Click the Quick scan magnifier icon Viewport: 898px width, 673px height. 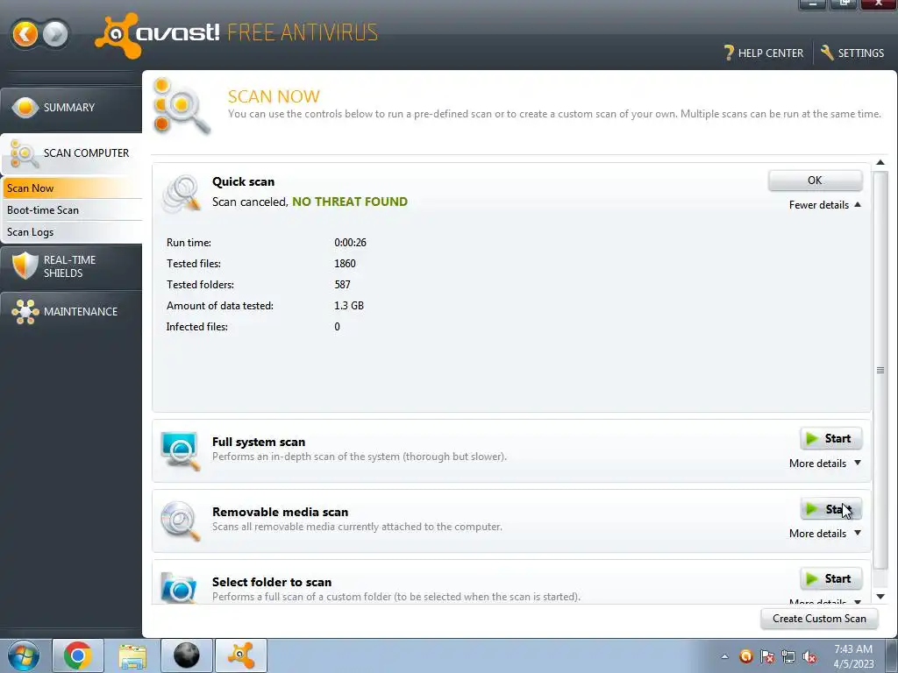[182, 194]
